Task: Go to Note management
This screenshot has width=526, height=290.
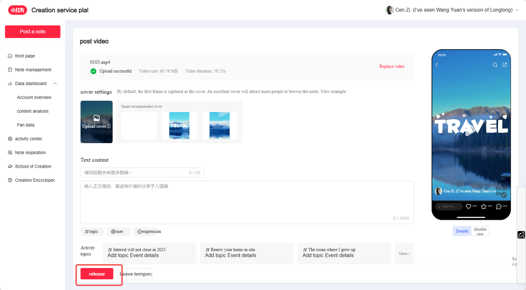Action: (33, 70)
